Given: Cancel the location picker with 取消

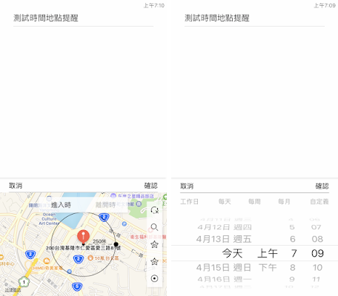Looking at the screenshot, I should 16,186.
